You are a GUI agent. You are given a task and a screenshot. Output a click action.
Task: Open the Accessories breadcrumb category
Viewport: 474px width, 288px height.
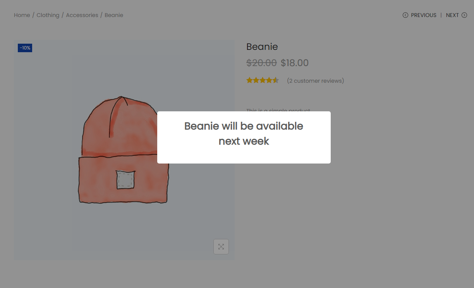pos(82,15)
